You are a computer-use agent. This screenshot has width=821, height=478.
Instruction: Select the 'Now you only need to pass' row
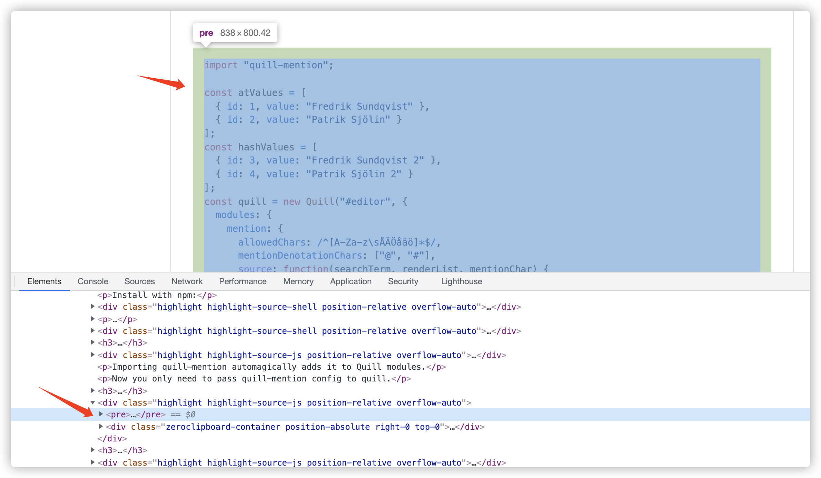click(254, 379)
